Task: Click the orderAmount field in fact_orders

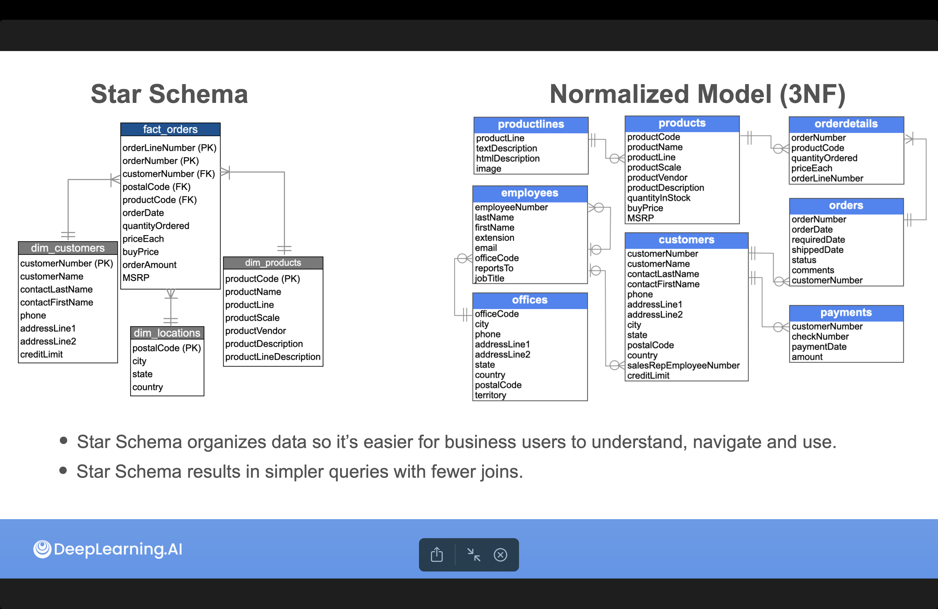Action: 149,265
